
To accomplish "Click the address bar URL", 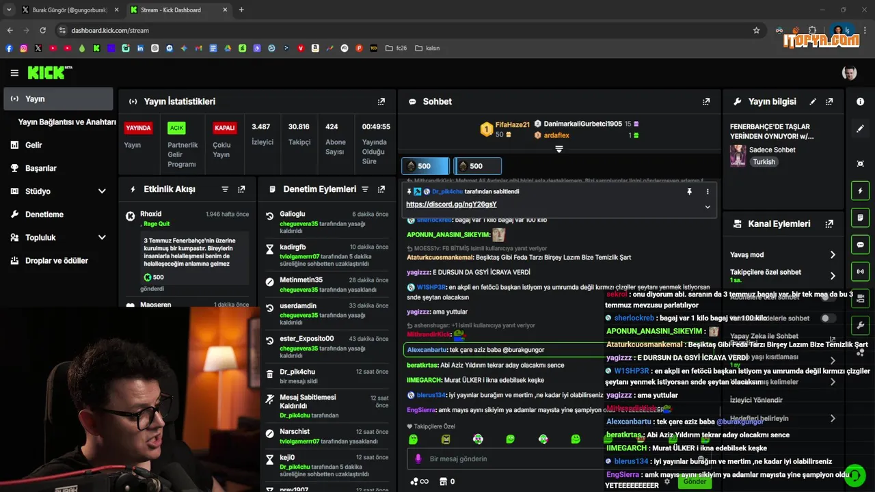I will pos(110,30).
